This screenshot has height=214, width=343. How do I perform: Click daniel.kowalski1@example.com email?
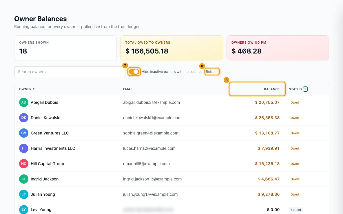152,118
